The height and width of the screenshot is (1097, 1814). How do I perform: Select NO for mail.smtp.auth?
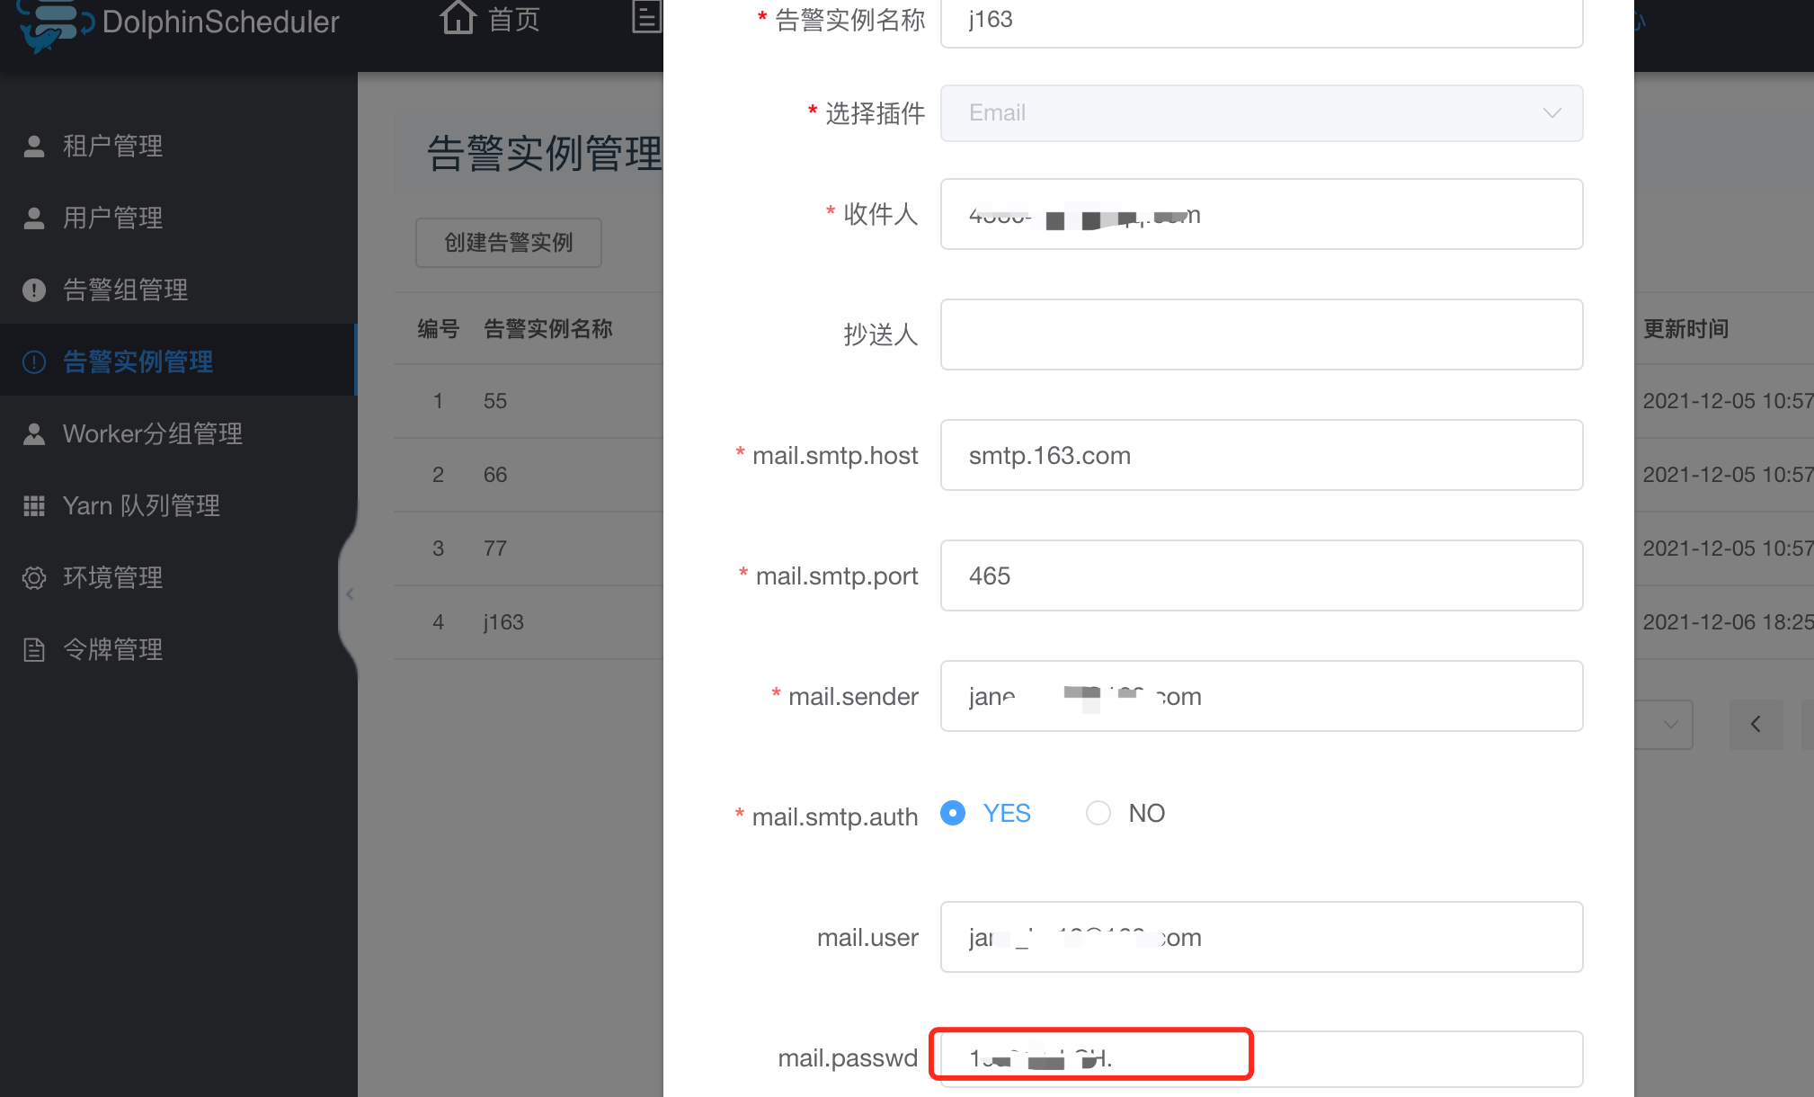click(x=1098, y=813)
